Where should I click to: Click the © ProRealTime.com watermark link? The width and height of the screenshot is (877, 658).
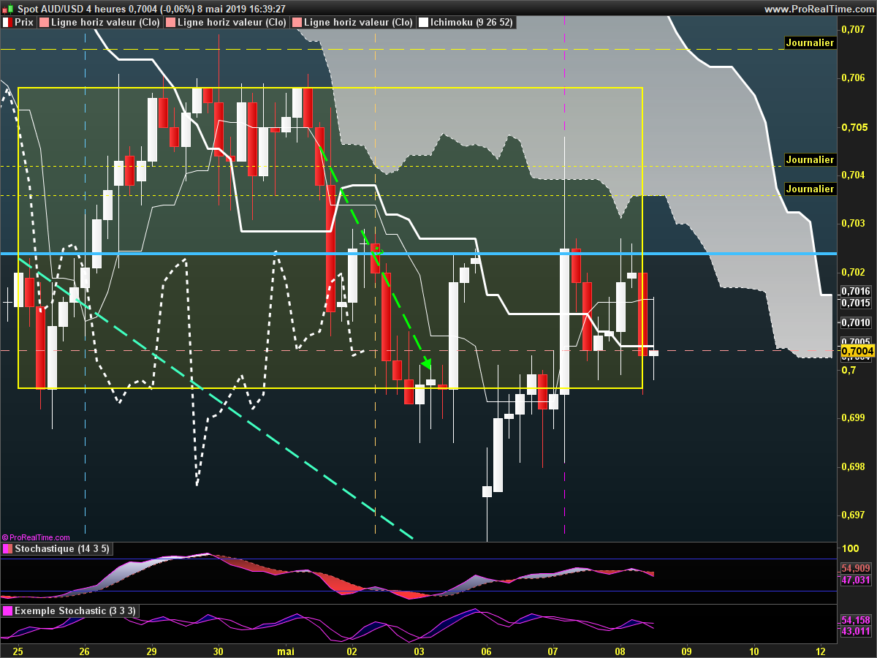[x=37, y=537]
